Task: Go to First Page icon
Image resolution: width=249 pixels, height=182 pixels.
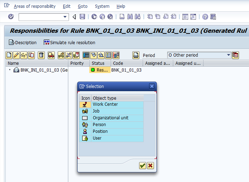Action: coord(150,16)
